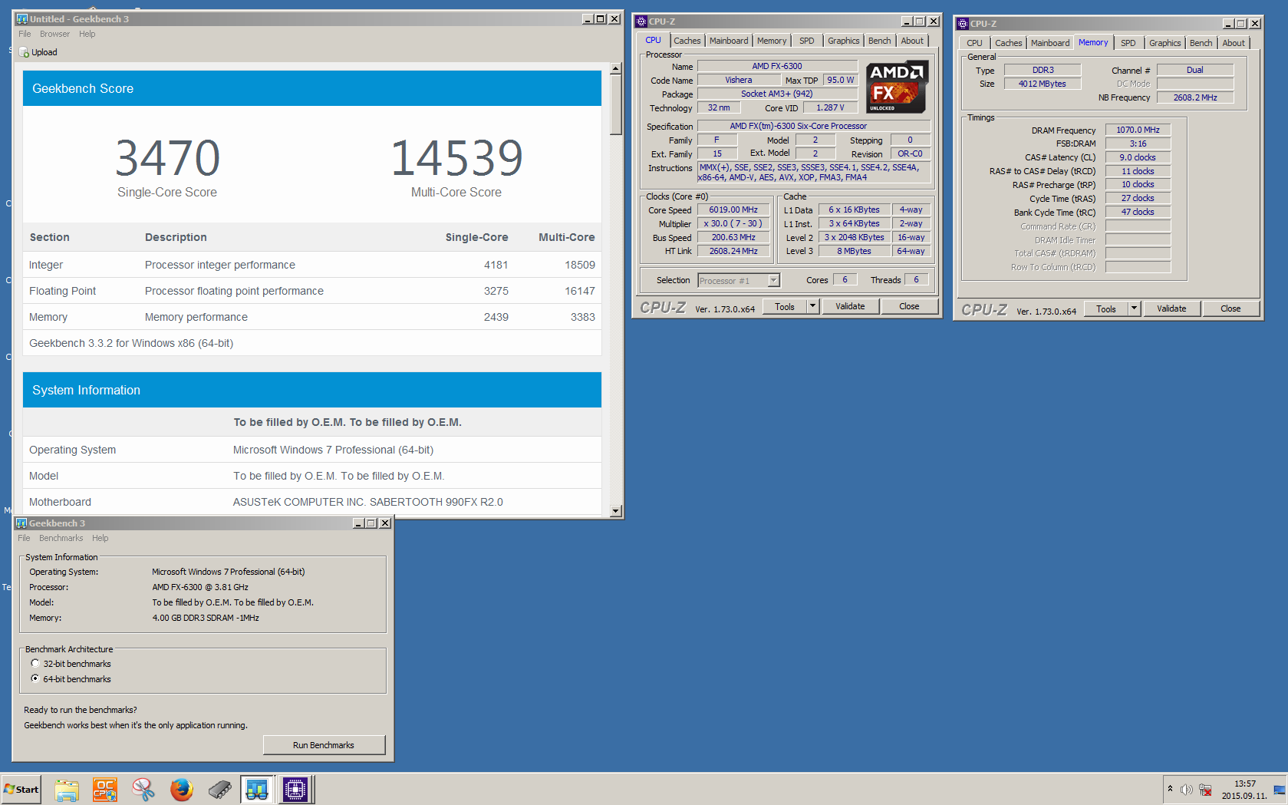Click Validate in left CPU-Z window
The width and height of the screenshot is (1288, 805).
[x=850, y=306]
